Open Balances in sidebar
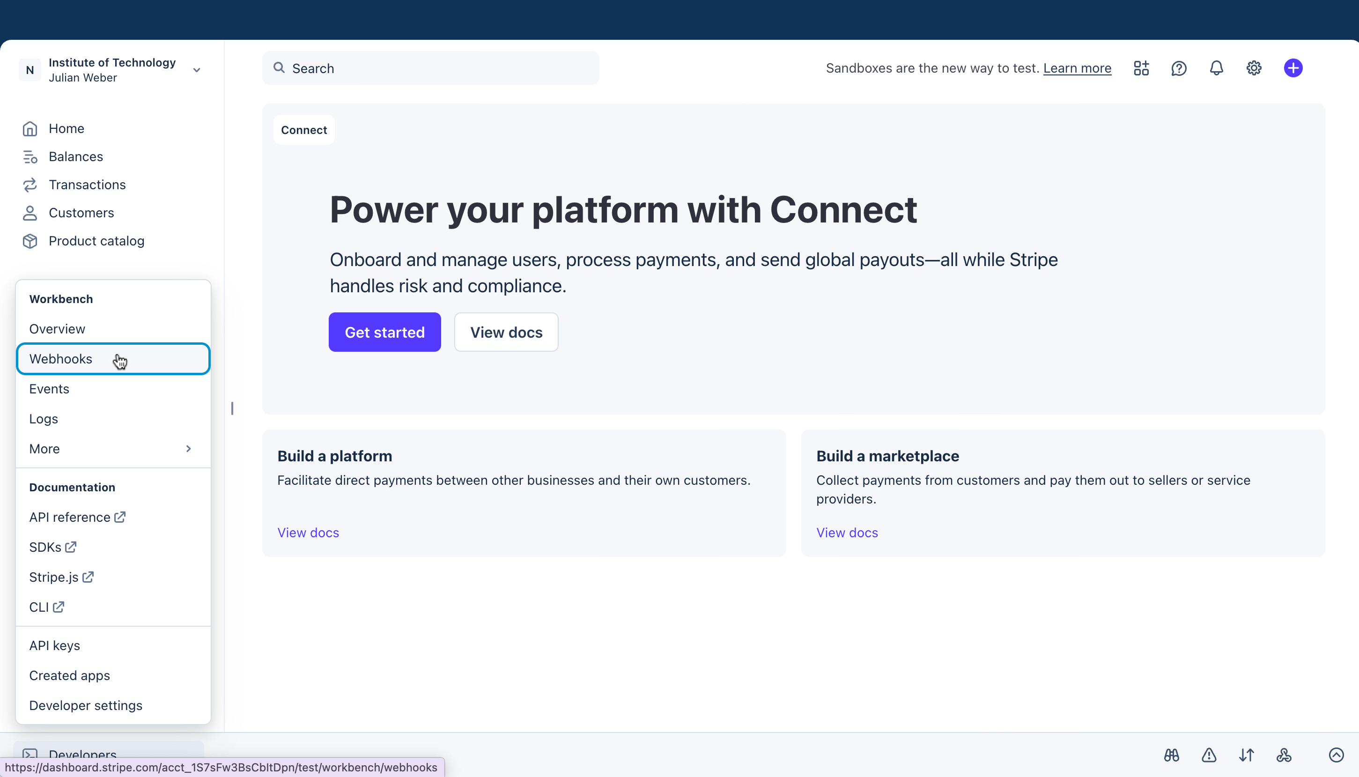 tap(76, 157)
